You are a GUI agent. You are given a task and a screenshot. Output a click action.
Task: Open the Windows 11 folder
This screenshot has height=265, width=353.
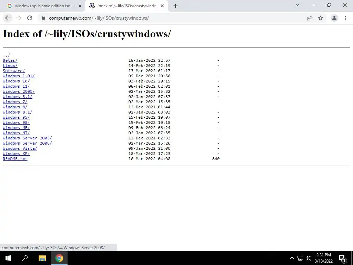point(16,86)
